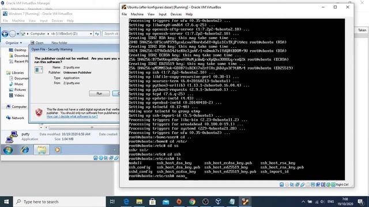
Task: Click Open in Explorer toolbar
Action: click(x=37, y=43)
